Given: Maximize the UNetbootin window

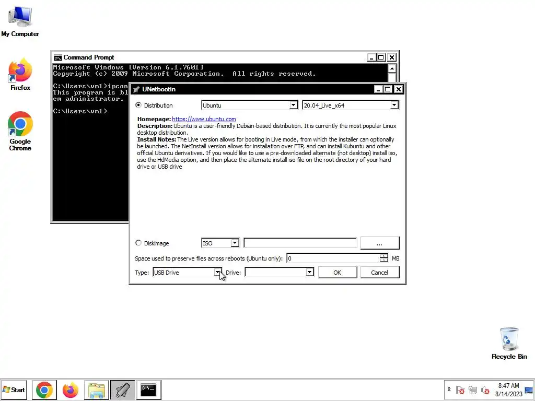Looking at the screenshot, I should [x=388, y=89].
